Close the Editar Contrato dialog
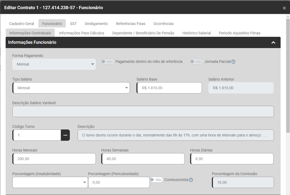The width and height of the screenshot is (290, 195). click(x=284, y=8)
